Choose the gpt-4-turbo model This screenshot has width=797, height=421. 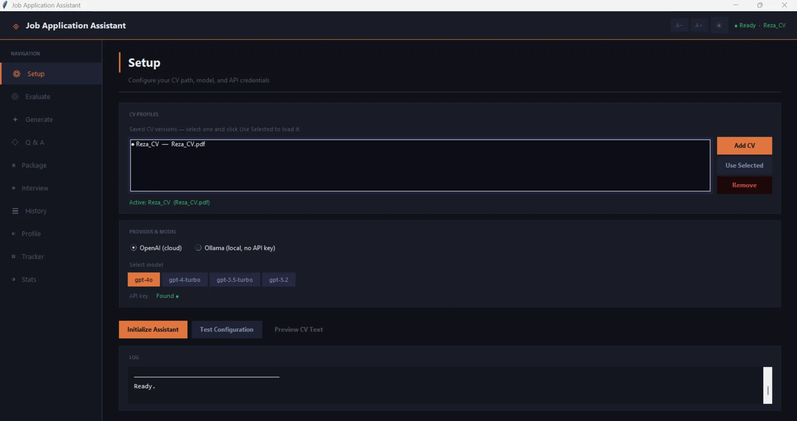pos(184,280)
